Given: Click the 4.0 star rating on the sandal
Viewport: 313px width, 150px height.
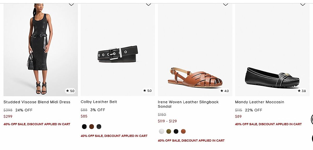Looking at the screenshot, I should [x=225, y=91].
